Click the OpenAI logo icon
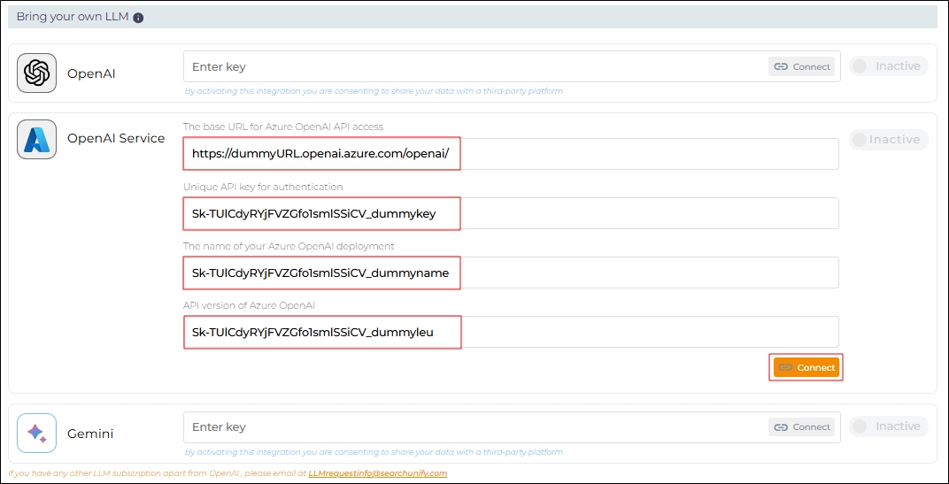Screen dimensions: 949x484 pos(36,73)
